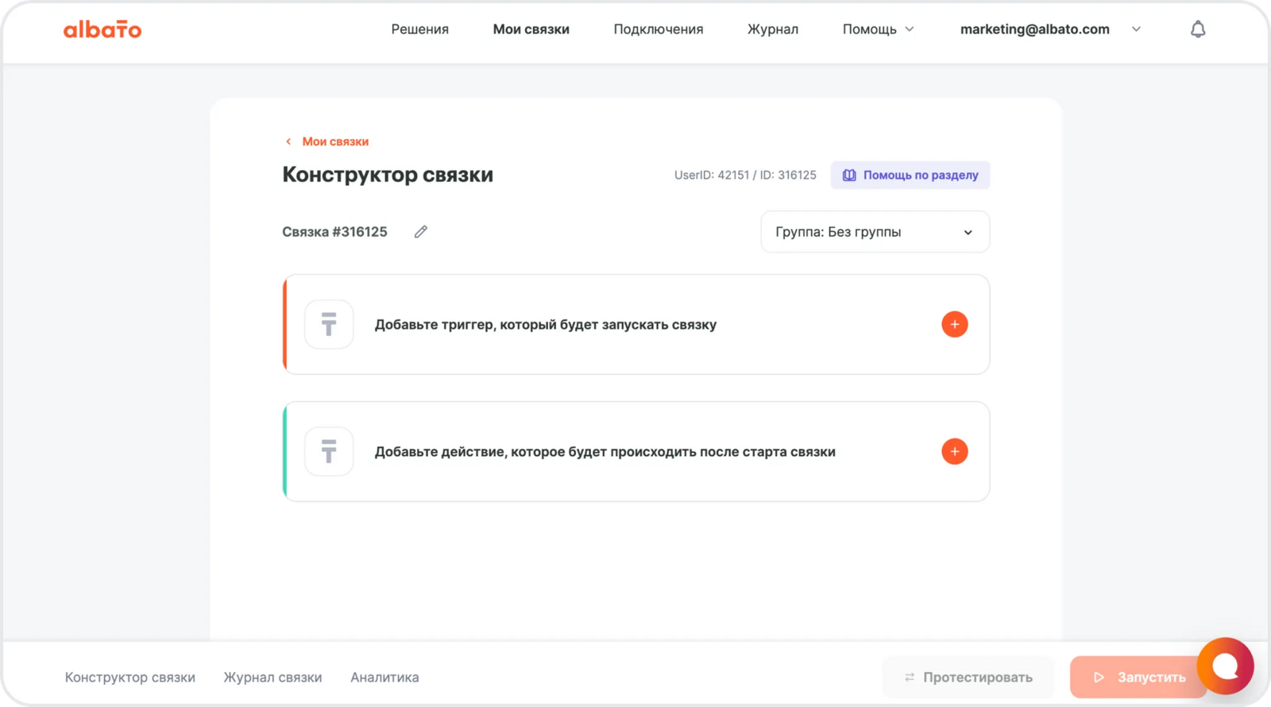
Task: Click the action placeholder icon
Action: point(329,451)
